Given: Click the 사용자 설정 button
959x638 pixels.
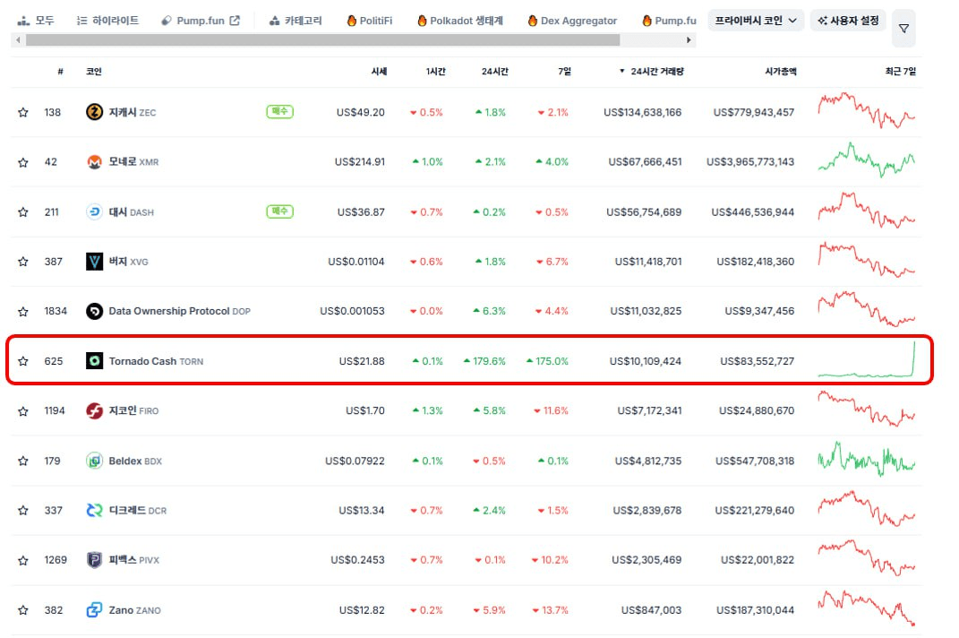Looking at the screenshot, I should click(x=848, y=21).
